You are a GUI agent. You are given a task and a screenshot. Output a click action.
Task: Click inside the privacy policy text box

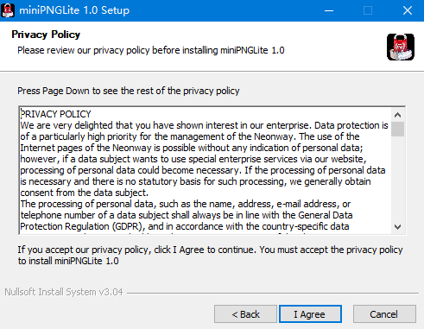206,170
